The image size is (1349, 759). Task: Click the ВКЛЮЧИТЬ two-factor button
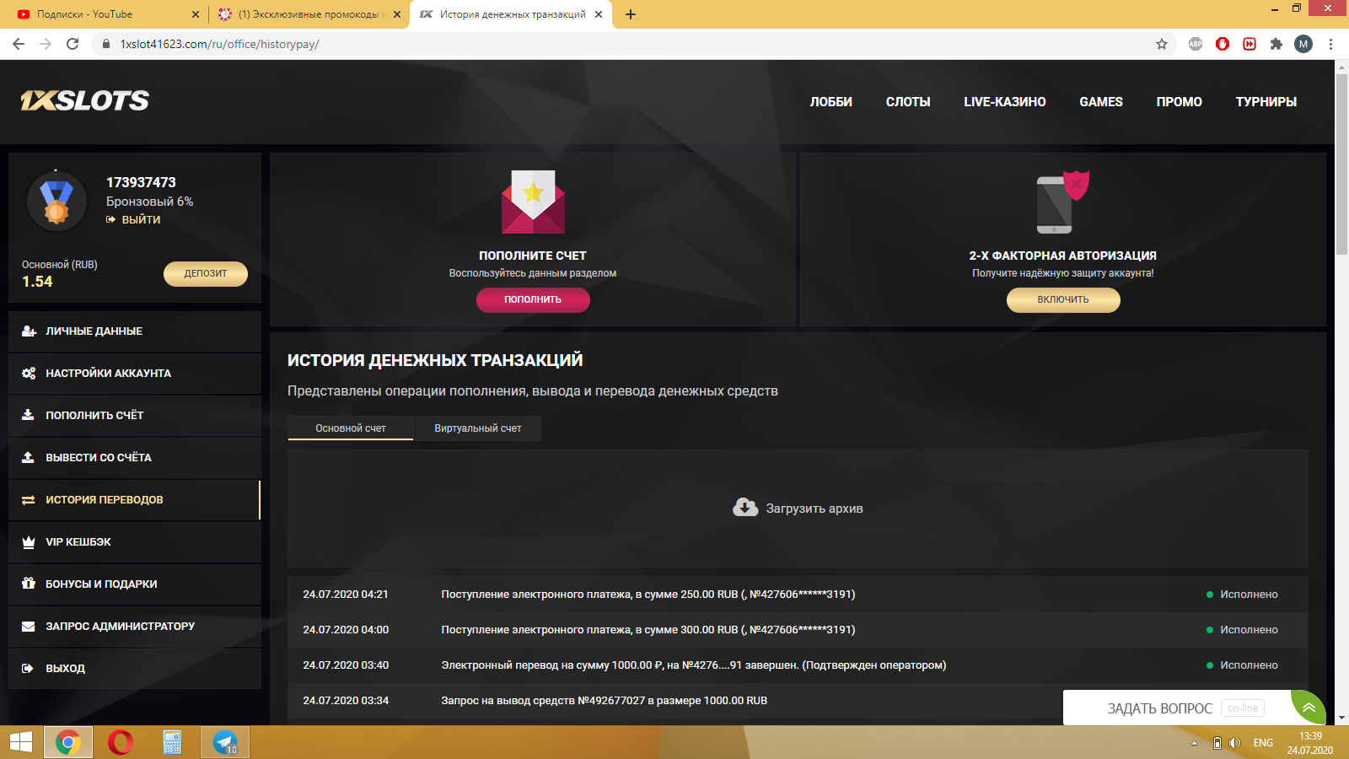[1063, 299]
